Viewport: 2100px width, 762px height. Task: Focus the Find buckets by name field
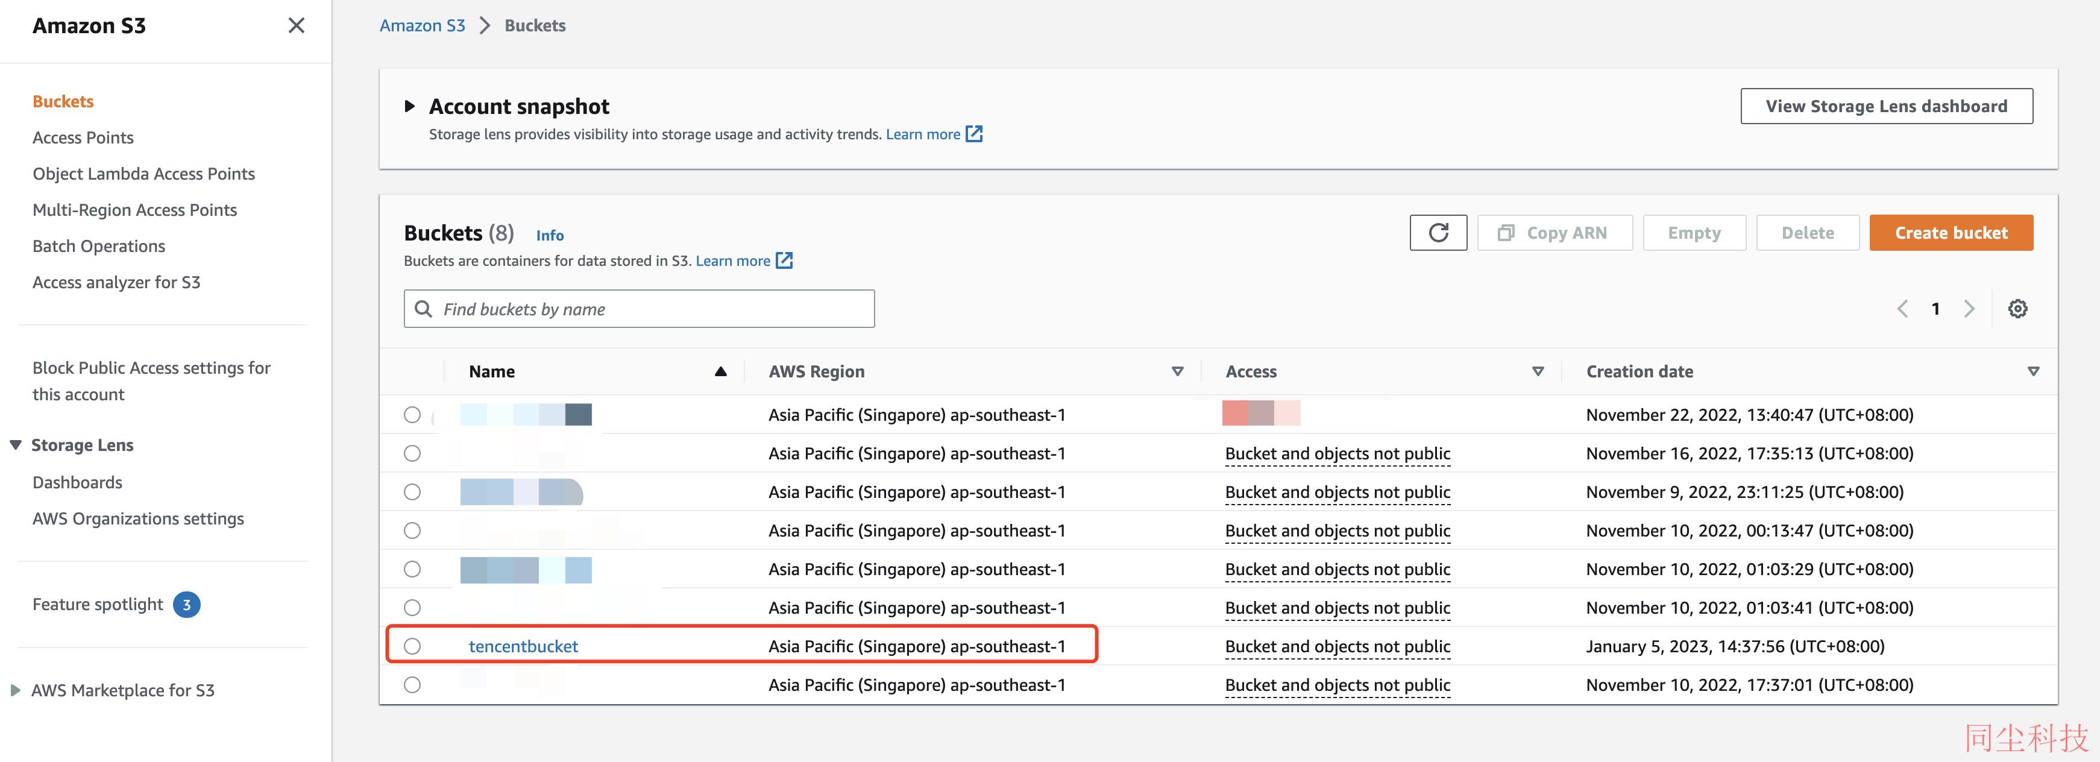click(x=639, y=309)
